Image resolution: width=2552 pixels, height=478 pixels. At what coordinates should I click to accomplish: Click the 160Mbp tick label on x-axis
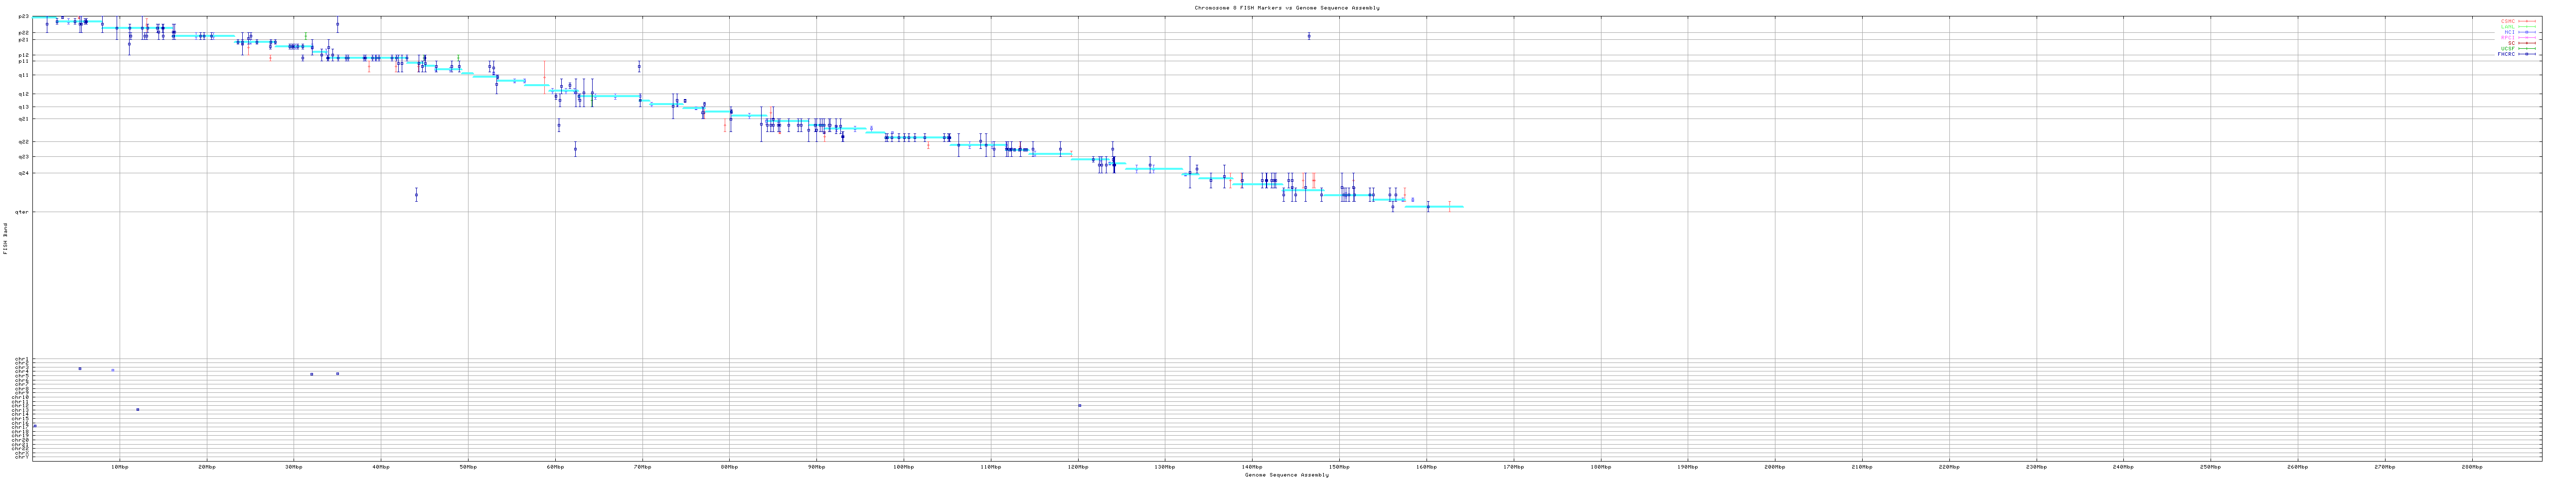click(1426, 466)
